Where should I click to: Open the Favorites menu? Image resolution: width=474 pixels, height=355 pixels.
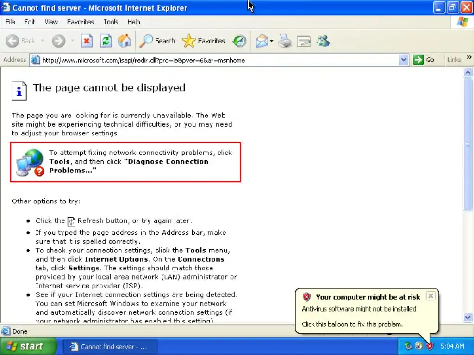pyautogui.click(x=81, y=22)
